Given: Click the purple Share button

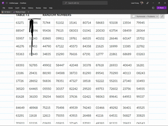Looking at the screenshot, I should (161, 8).
